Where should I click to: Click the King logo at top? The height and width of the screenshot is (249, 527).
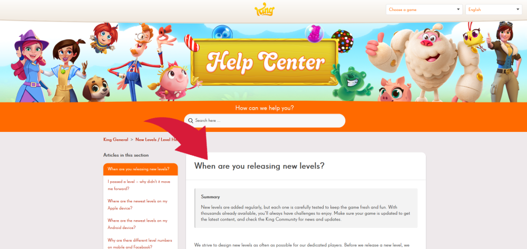tap(265, 9)
